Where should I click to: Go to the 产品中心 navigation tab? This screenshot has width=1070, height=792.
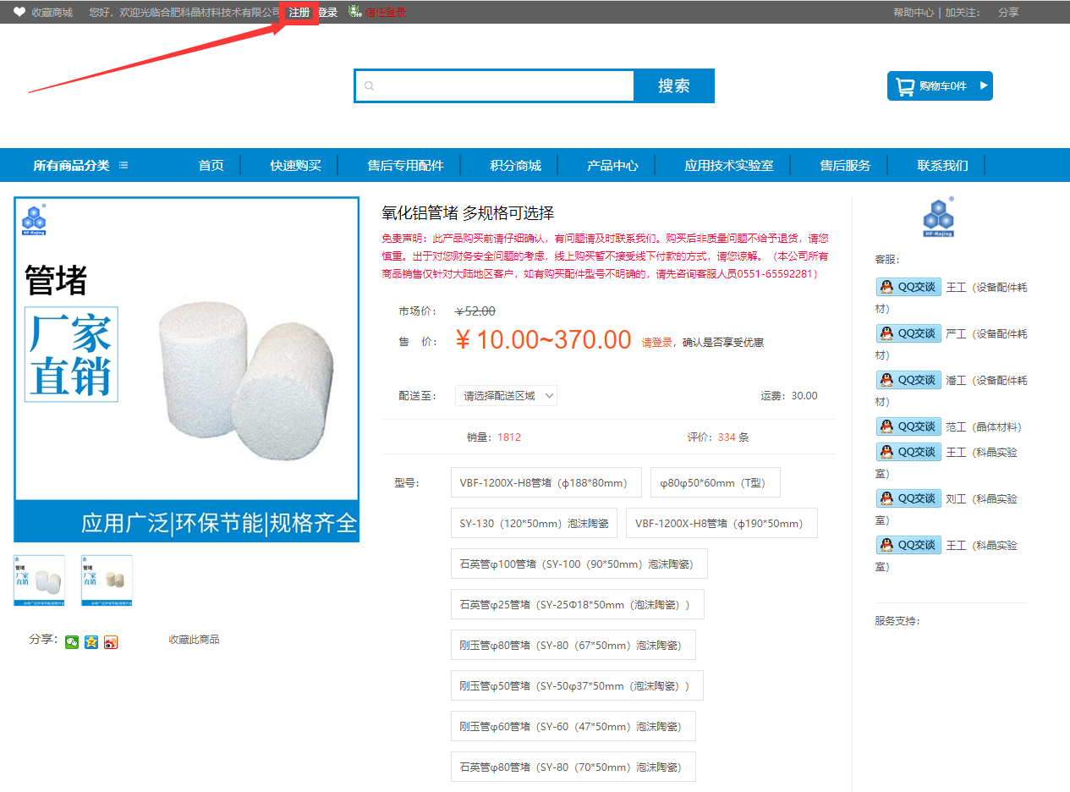pyautogui.click(x=612, y=165)
